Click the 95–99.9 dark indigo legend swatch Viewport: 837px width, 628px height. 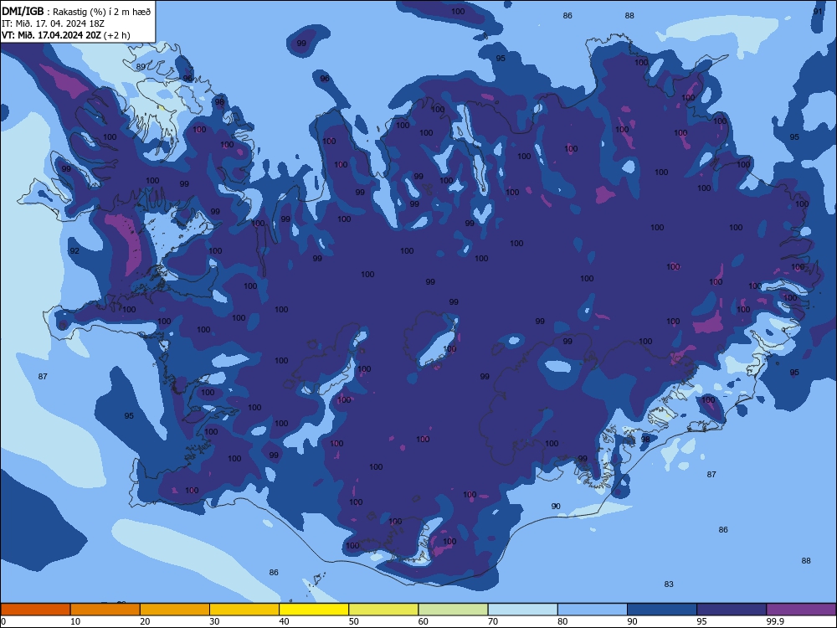(x=732, y=610)
